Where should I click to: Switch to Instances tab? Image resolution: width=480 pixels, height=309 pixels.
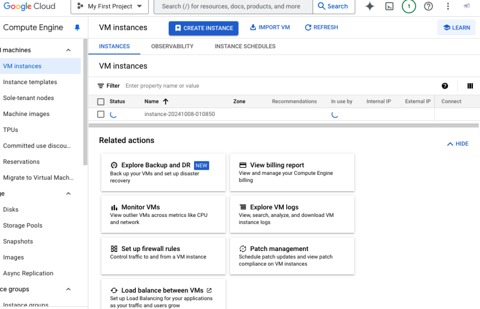tap(114, 46)
